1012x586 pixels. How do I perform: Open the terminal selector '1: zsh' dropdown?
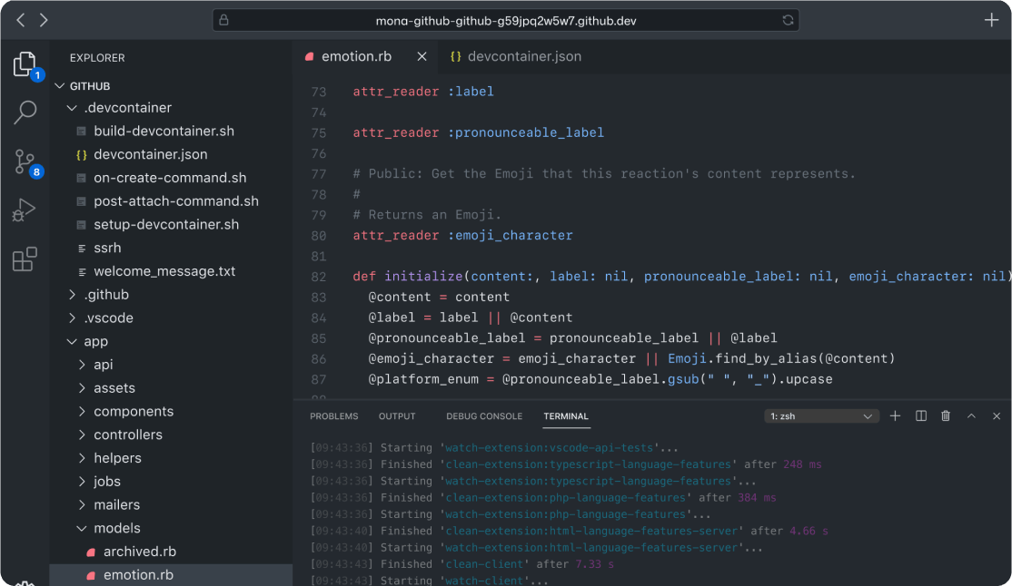click(821, 416)
